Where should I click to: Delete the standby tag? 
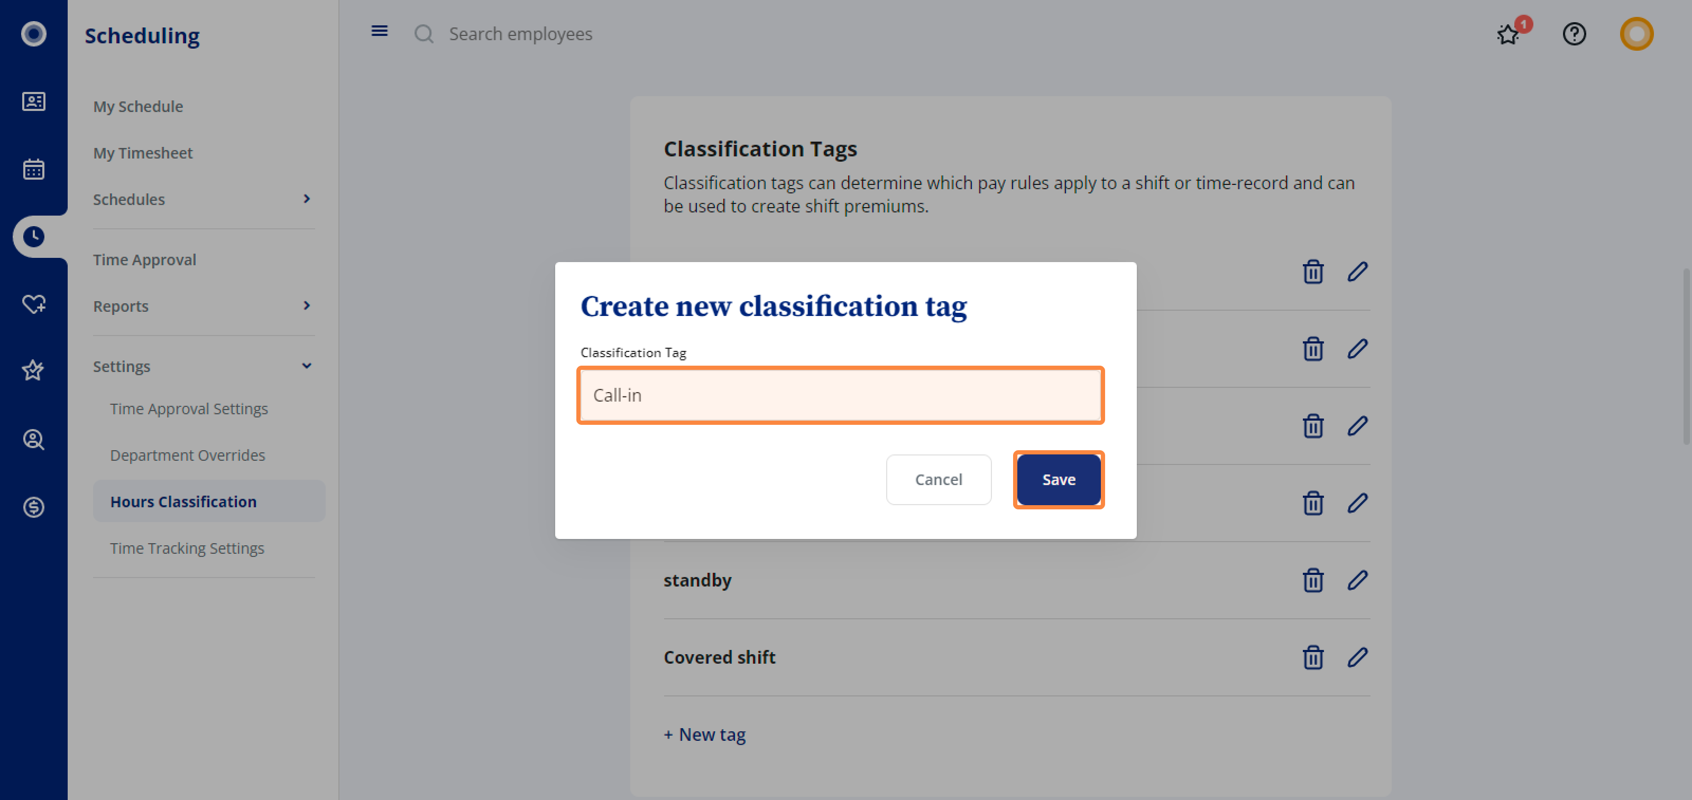pyautogui.click(x=1312, y=580)
